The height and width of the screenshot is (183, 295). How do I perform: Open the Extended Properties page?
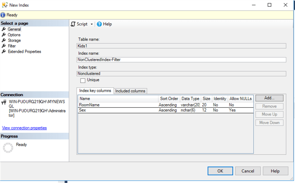(24, 52)
